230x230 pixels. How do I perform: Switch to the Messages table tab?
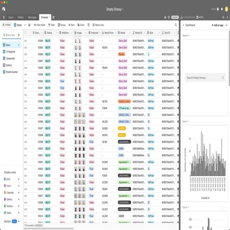pyautogui.click(x=32, y=17)
